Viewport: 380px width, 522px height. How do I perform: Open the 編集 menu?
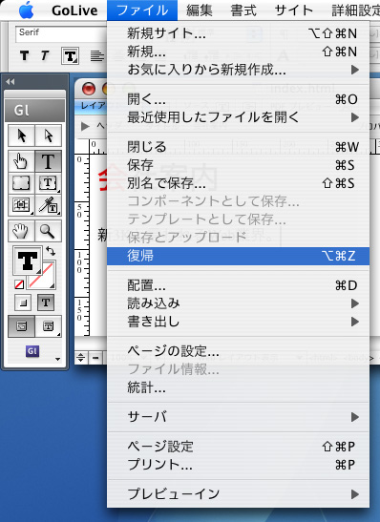[x=200, y=10]
